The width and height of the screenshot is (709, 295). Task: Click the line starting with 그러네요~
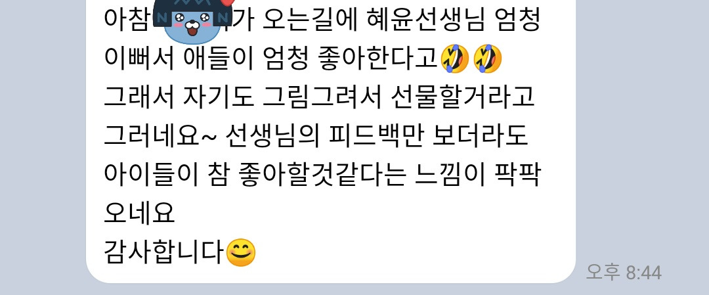click(316, 136)
